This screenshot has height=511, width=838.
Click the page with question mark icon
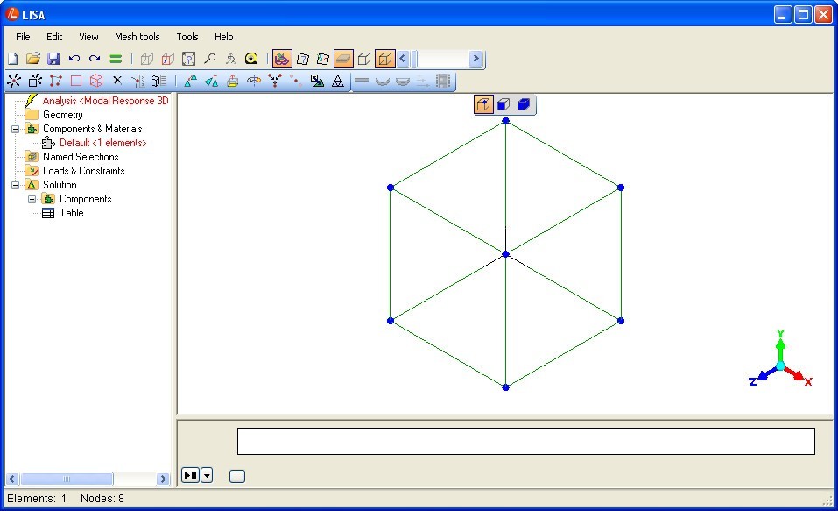point(302,59)
